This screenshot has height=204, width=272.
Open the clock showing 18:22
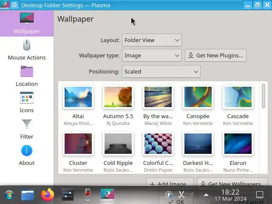230,195
